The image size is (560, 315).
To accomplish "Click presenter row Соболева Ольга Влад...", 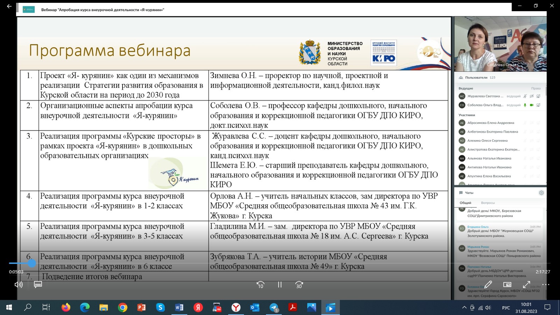I will tap(500, 105).
